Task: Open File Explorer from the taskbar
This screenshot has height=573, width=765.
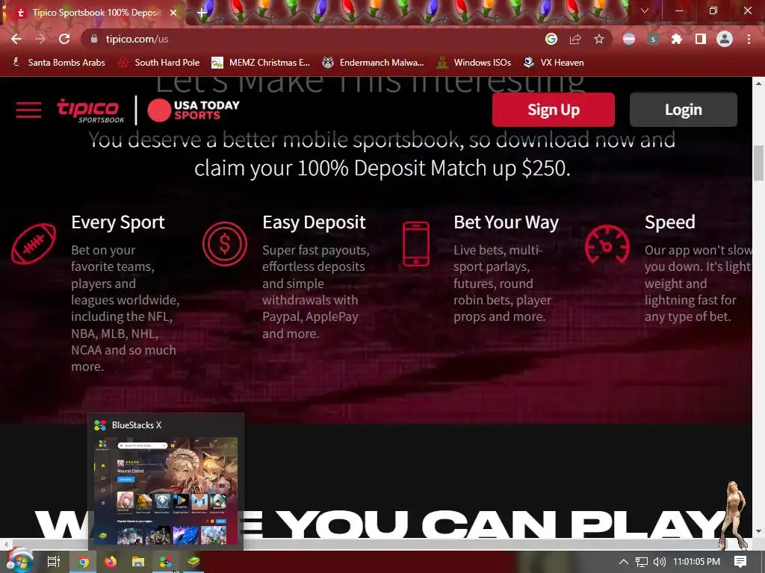Action: [x=138, y=562]
